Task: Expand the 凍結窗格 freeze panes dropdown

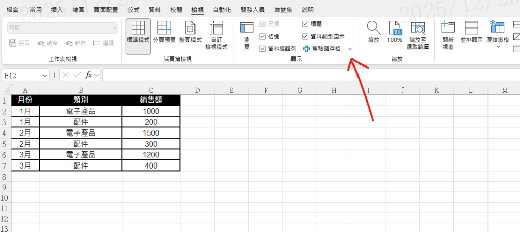Action: (x=498, y=46)
